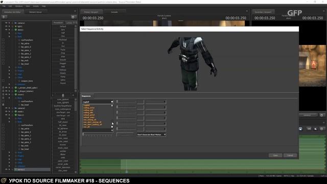
Task: Toggle heavy1 visibility eye
Action: [6, 115]
